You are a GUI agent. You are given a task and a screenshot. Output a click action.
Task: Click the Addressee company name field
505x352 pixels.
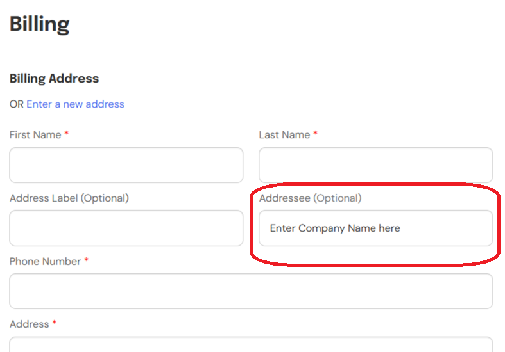[x=375, y=228]
